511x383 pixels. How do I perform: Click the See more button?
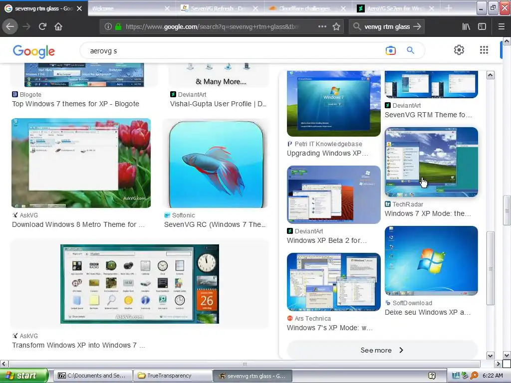[382, 350]
